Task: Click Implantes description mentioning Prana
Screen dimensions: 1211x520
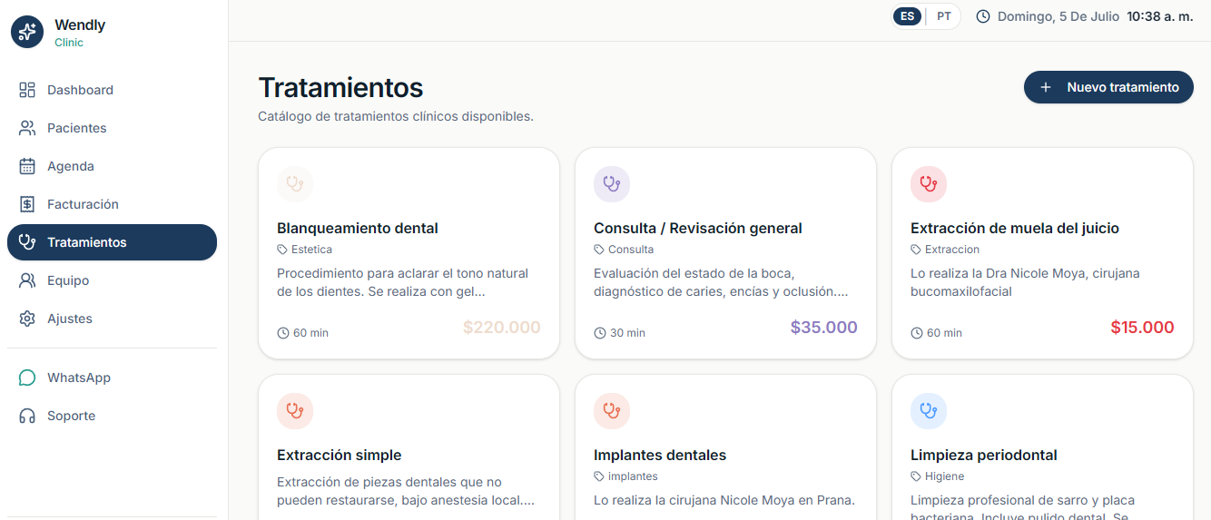Action: (724, 500)
